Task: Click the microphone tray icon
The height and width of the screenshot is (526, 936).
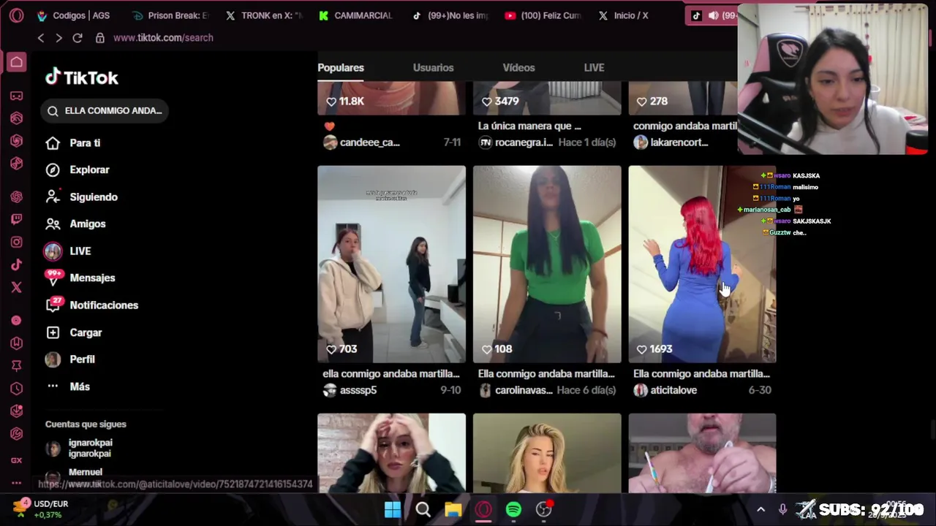Action: point(782,509)
